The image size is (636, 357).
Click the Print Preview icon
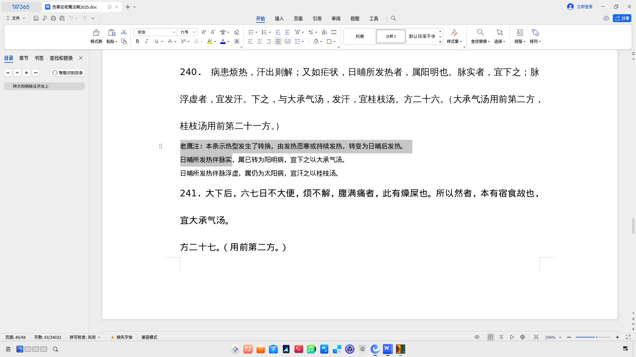click(62, 18)
